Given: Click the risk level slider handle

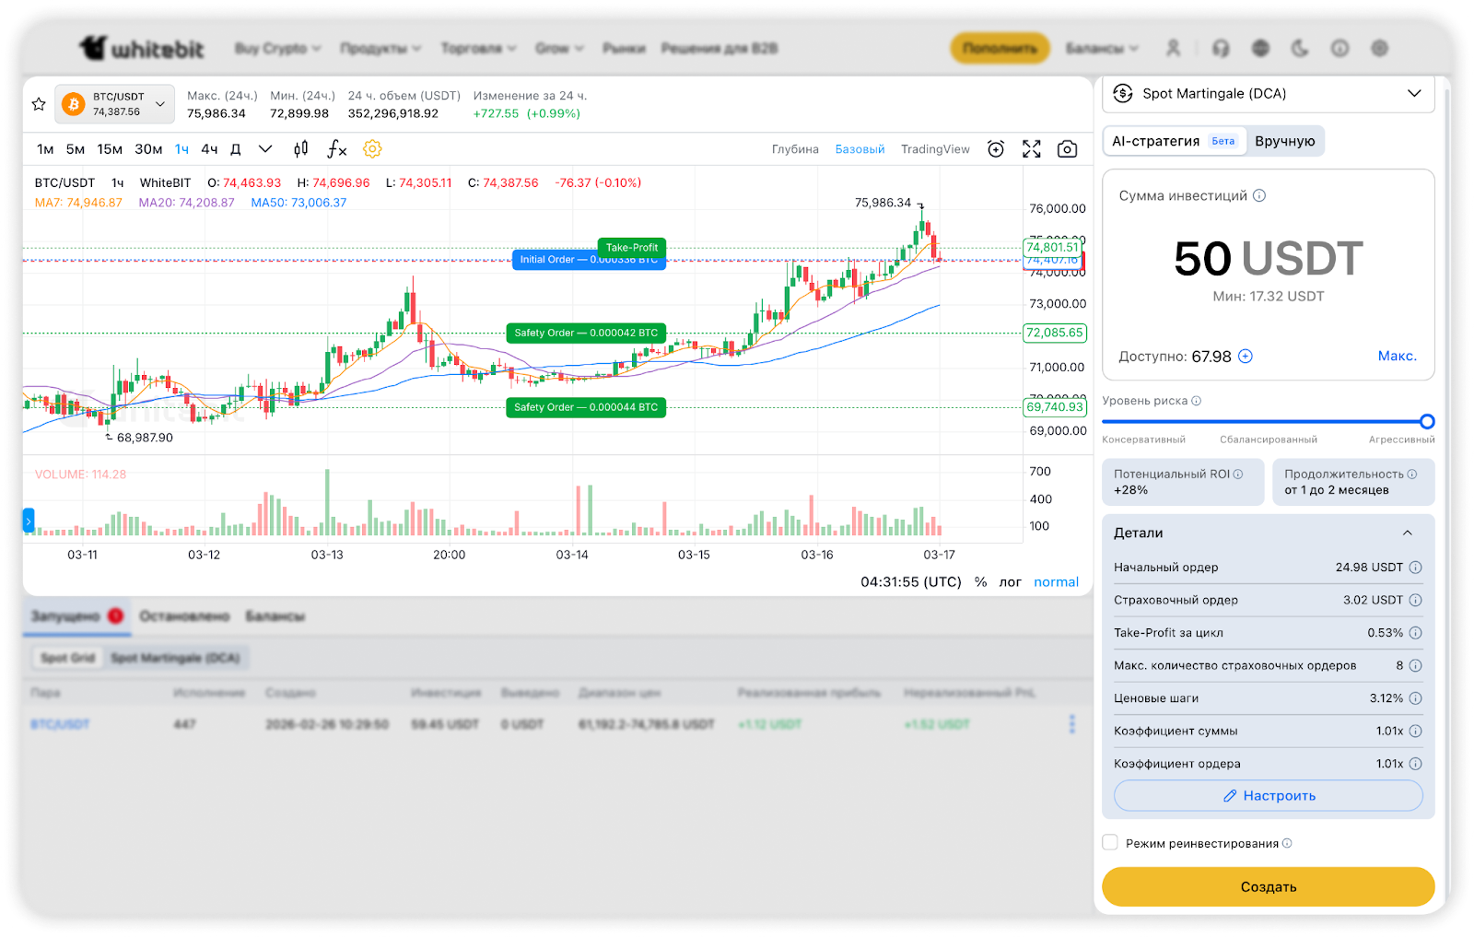Looking at the screenshot, I should coord(1427,422).
